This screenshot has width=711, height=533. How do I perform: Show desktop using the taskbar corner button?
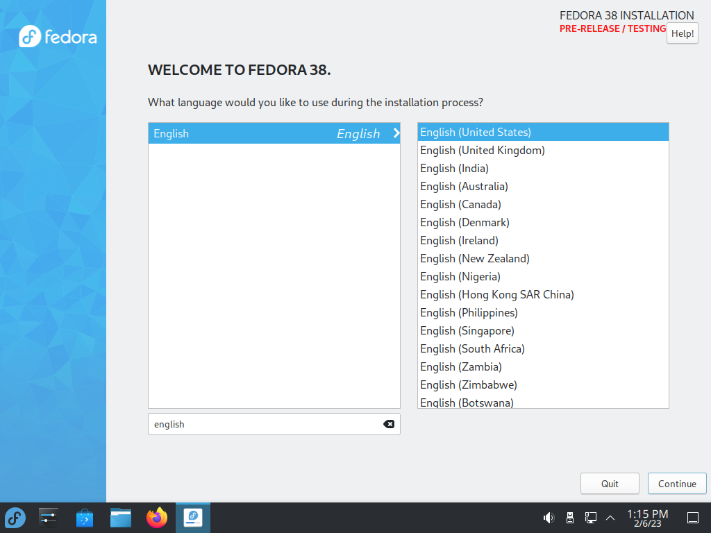[693, 518]
